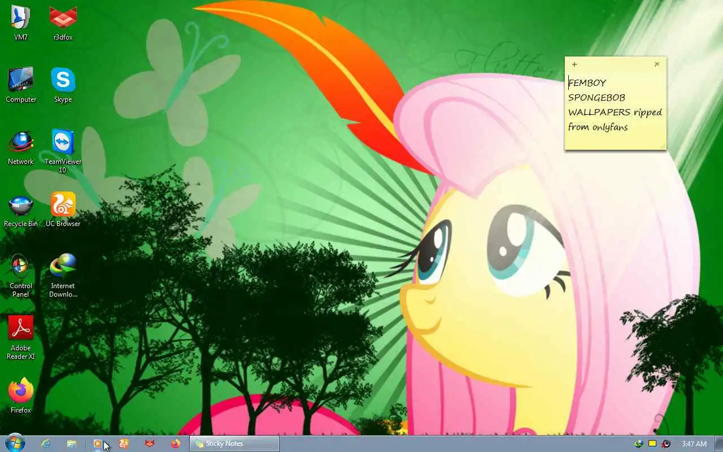Click the word FEMBOY in the sticky note
Image resolution: width=723 pixels, height=452 pixels.
587,83
